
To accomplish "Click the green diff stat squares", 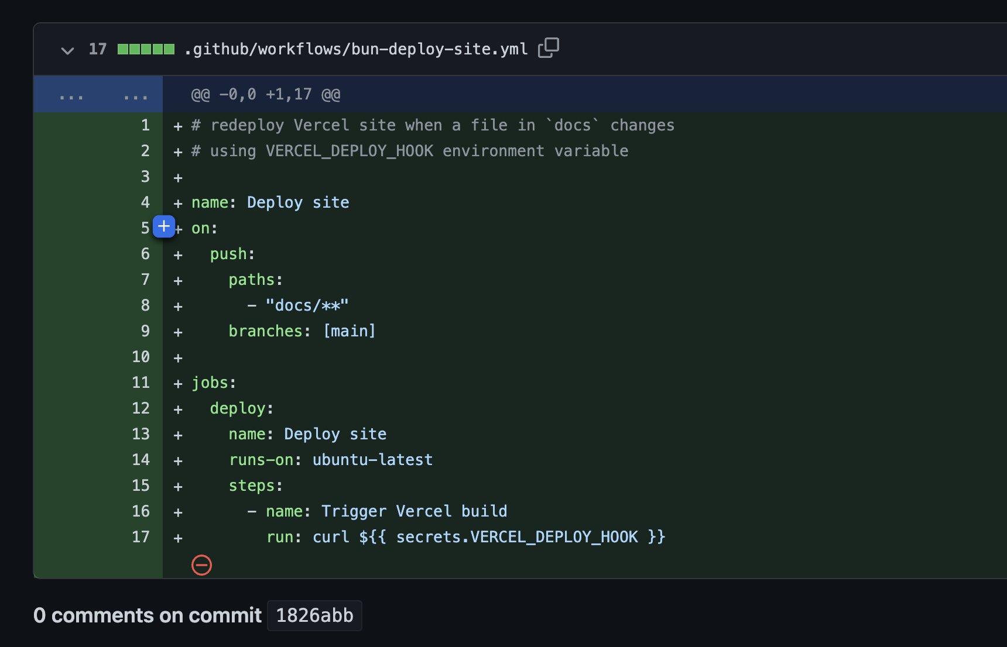I will click(146, 49).
